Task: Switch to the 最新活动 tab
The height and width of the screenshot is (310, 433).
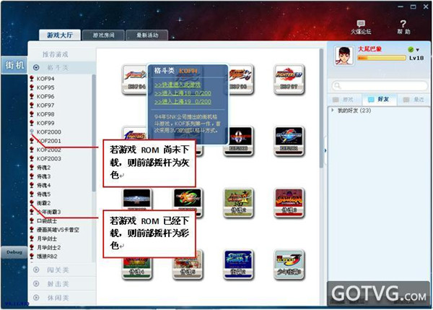Action: click(147, 35)
